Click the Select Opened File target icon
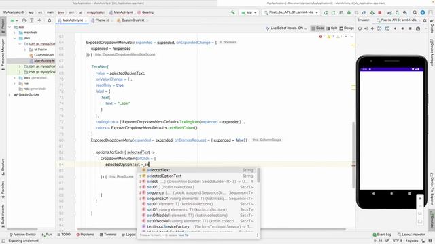The image size is (435, 244). (x=24, y=21)
